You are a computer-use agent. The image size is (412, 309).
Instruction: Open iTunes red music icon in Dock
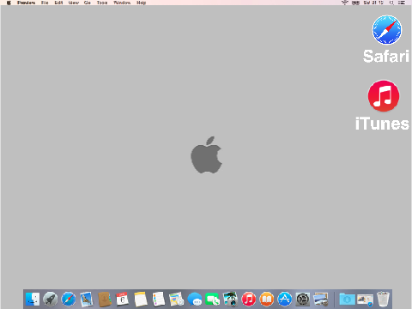[249, 300]
